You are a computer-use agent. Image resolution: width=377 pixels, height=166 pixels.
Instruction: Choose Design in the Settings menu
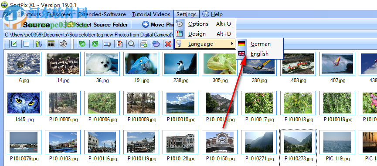point(205,33)
